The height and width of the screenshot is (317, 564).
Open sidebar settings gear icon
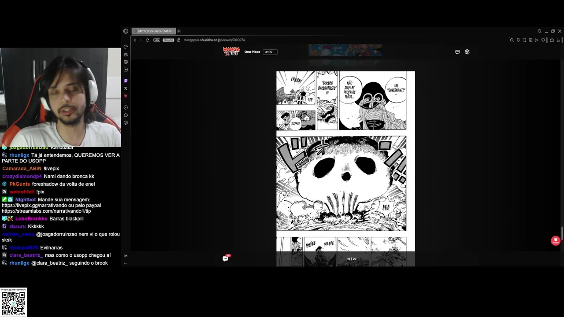click(x=126, y=123)
